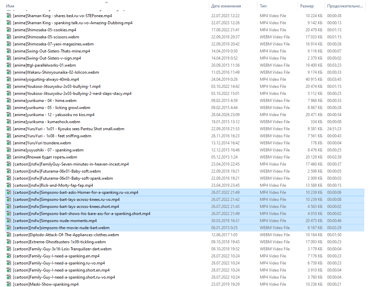
Task: Select file name Shimoseka-05-cookies.mp4
Action: (x=44, y=30)
